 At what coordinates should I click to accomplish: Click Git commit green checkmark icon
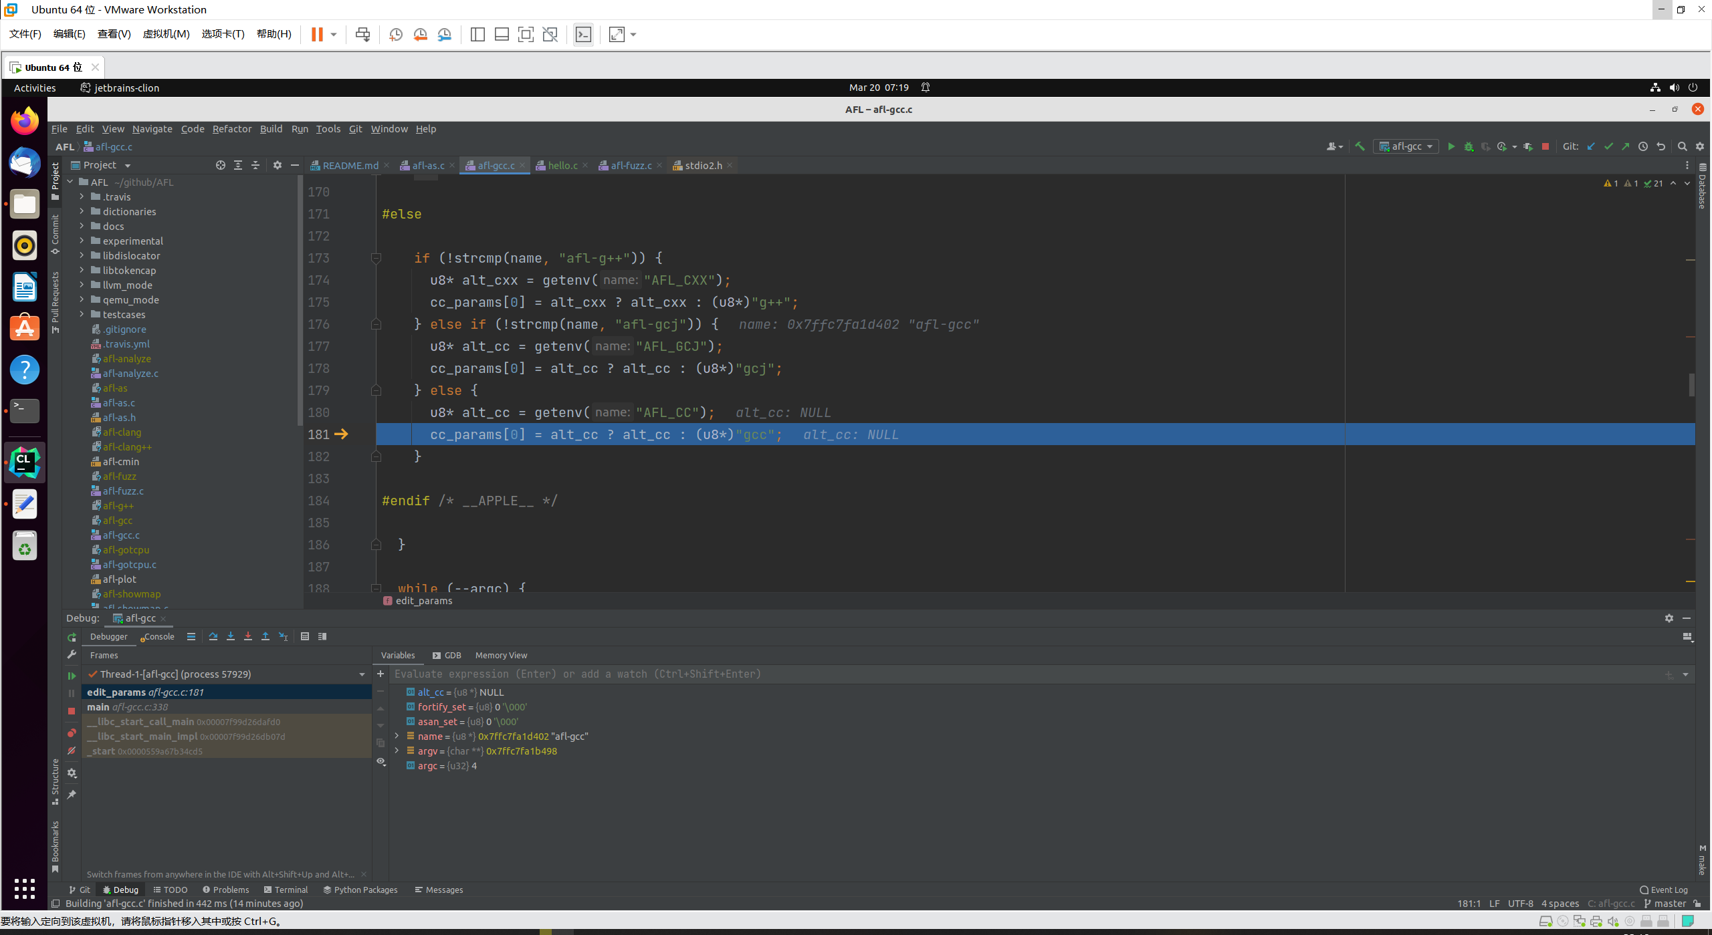1609,146
